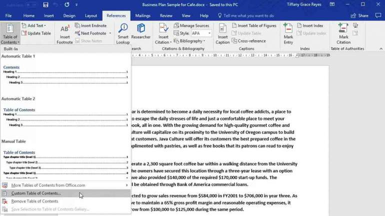Image resolution: width=385 pixels, height=216 pixels.
Task: Click Update Table in Table of Contents group
Action: (36, 33)
